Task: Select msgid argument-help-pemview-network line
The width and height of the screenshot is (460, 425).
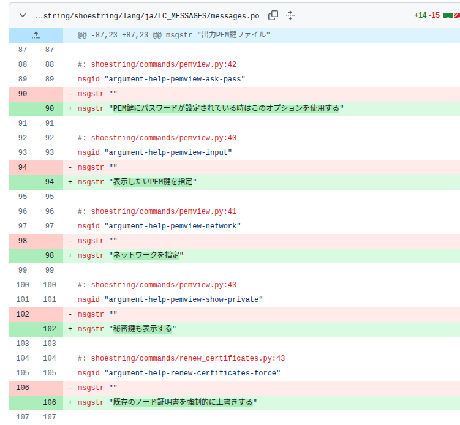Action: 159,226
